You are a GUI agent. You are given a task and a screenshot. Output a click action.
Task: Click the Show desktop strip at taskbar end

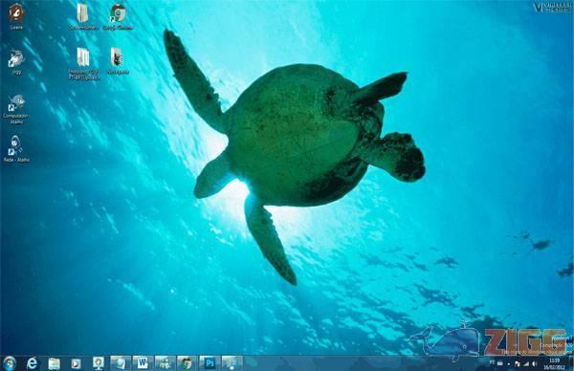[x=571, y=363]
